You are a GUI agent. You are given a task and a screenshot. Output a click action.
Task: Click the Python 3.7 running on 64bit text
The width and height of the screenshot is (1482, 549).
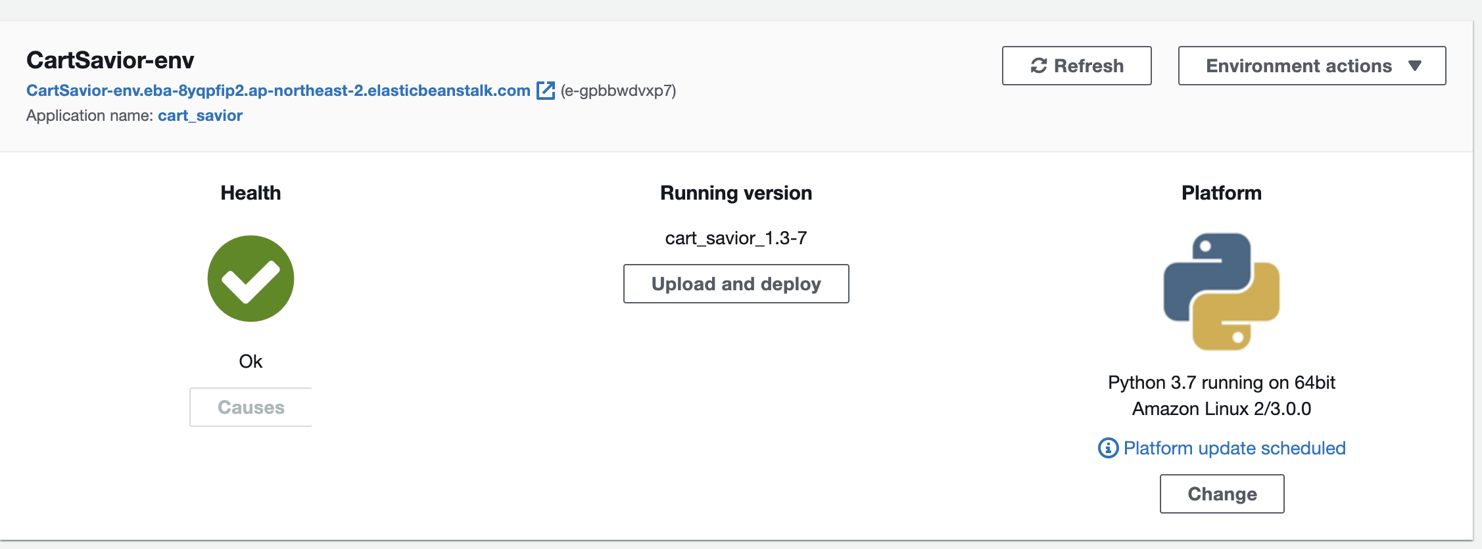(1221, 382)
